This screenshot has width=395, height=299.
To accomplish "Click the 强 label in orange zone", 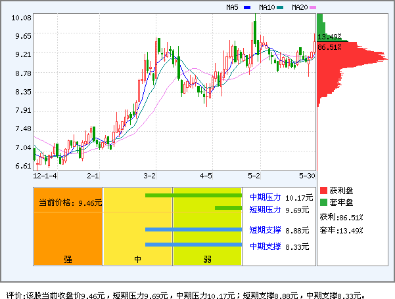I will point(68,259).
